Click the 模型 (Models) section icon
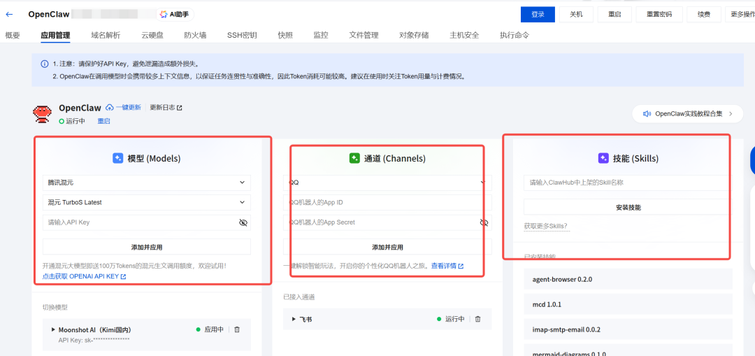 pyautogui.click(x=118, y=158)
